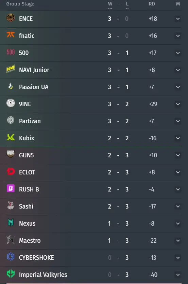Click the Imperial Valkyries green logo
The height and width of the screenshot is (284, 188).
point(11,274)
